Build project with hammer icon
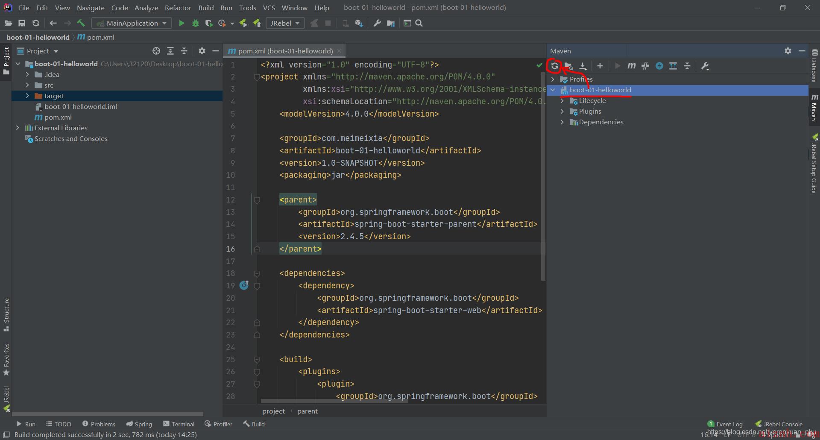Image resolution: width=820 pixels, height=440 pixels. pyautogui.click(x=81, y=23)
